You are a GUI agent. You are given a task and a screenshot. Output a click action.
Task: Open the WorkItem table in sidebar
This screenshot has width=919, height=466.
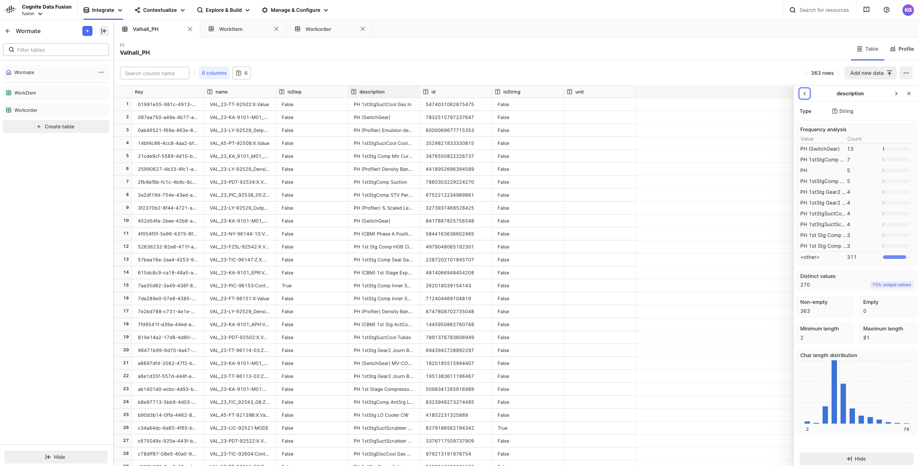click(56, 93)
